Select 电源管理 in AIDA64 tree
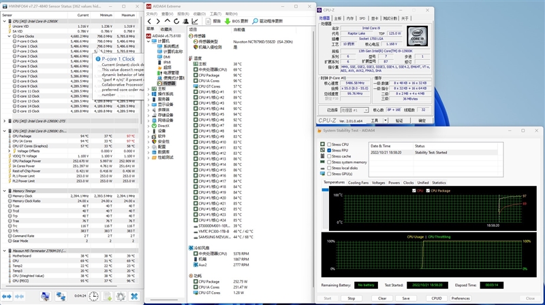 click(168, 73)
